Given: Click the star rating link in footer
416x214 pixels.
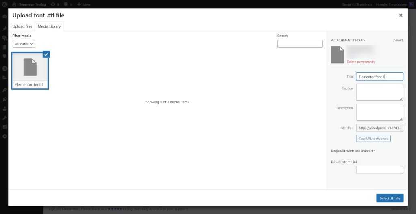Looking at the screenshot, I should click(x=115, y=209).
